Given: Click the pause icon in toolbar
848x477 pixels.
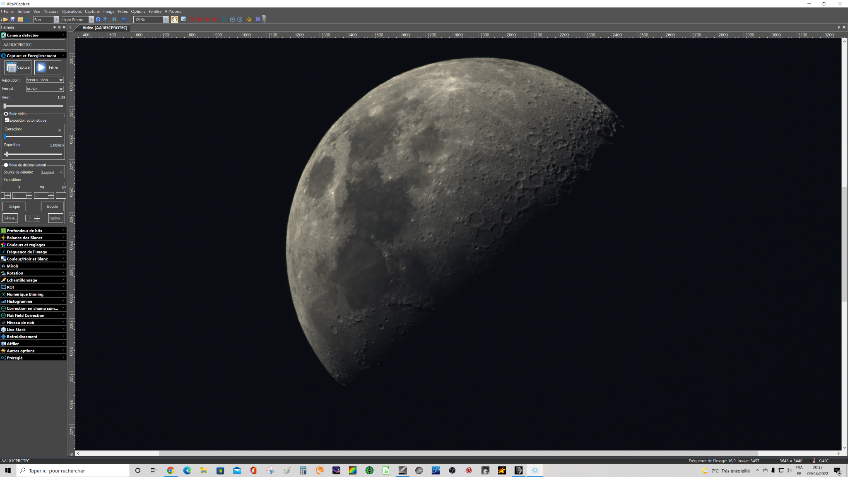Looking at the screenshot, I should (x=114, y=19).
